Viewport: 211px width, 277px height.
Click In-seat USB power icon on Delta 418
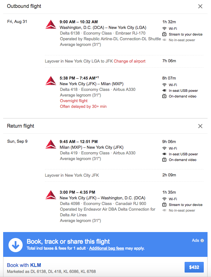pos(164,91)
